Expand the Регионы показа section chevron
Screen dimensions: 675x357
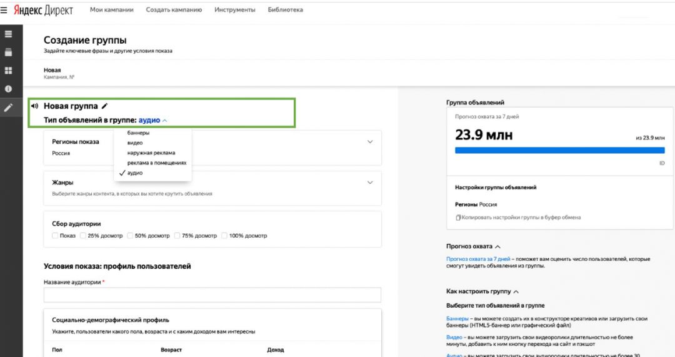(370, 142)
